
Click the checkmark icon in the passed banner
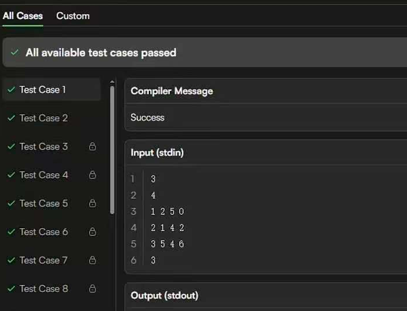click(14, 53)
